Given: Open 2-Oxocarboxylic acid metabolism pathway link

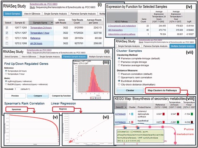Looking at the screenshot, I should click(x=122, y=26).
